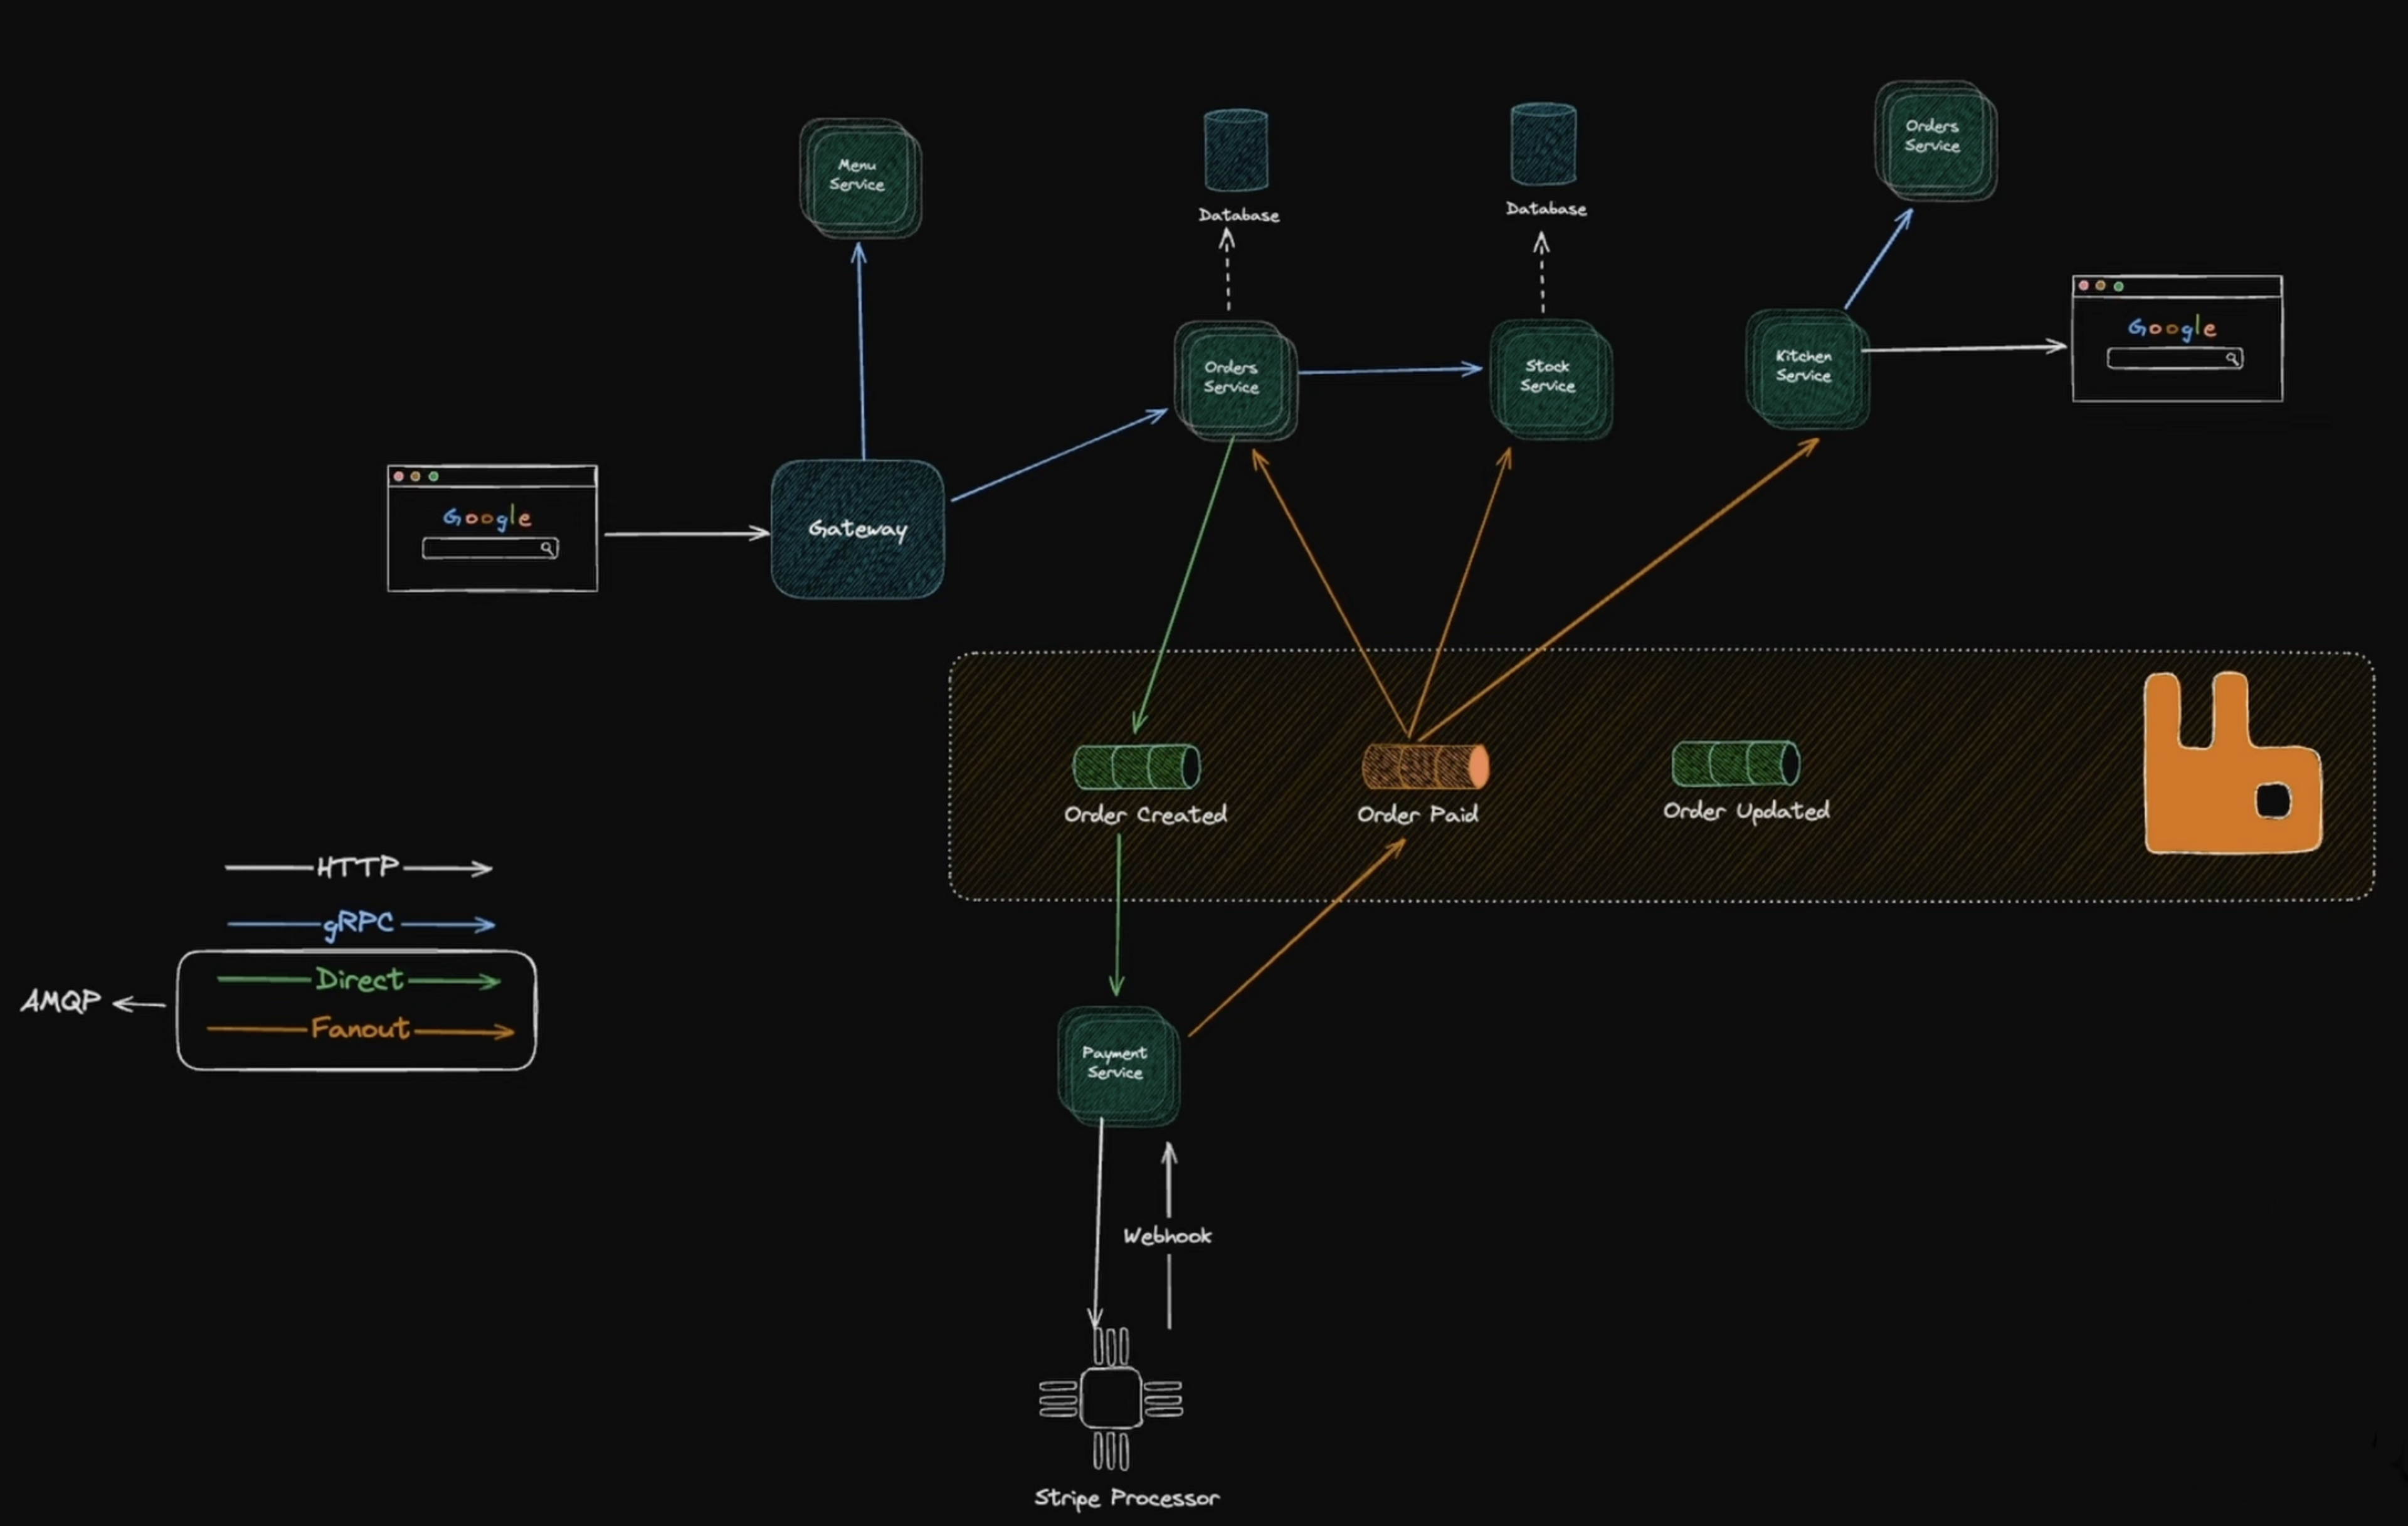Select the Order Paid caption
This screenshot has width=2408, height=1526.
[x=1418, y=814]
